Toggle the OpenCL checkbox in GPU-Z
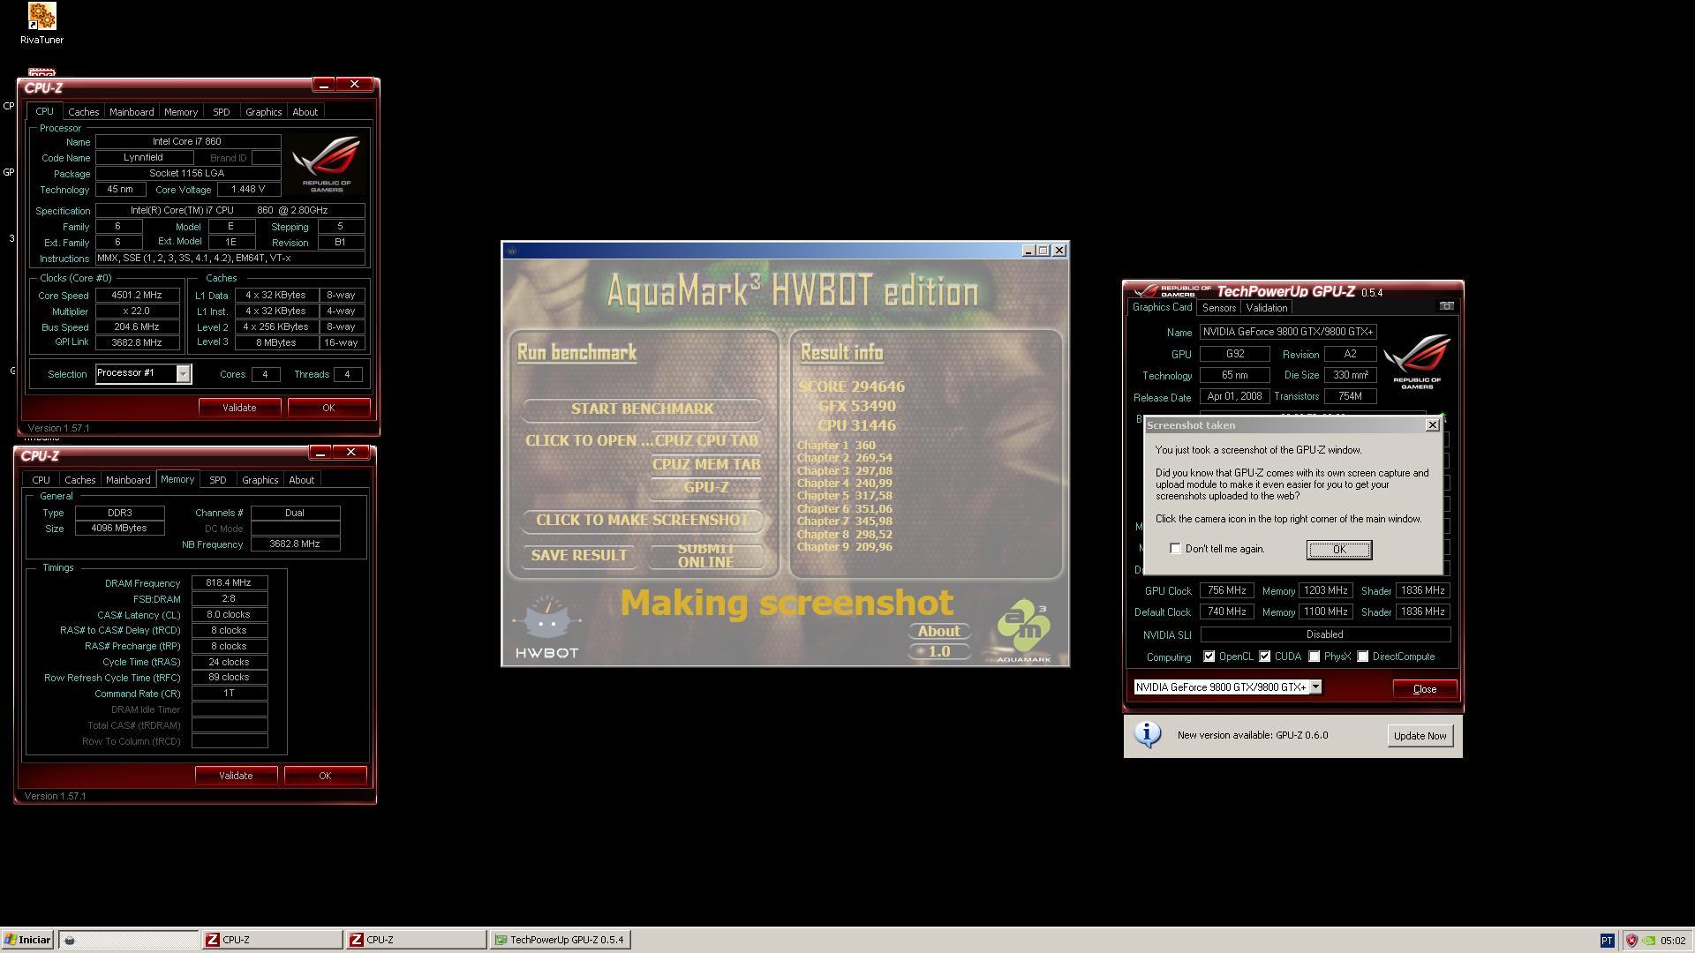The height and width of the screenshot is (953, 1695). (1209, 657)
